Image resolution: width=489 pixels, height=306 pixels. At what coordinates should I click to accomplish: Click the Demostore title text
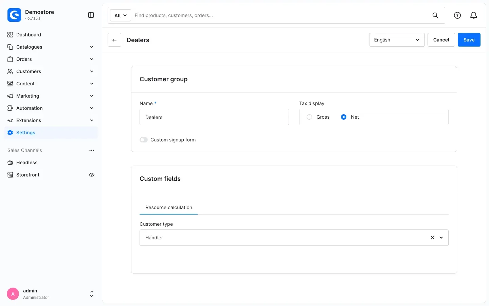pos(39,12)
